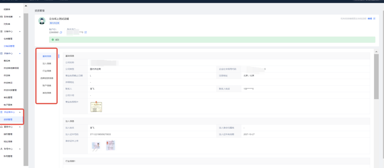Viewport: 384px width, 168px height.
Task: Click the external edit icon at top right
Action: click(374, 18)
